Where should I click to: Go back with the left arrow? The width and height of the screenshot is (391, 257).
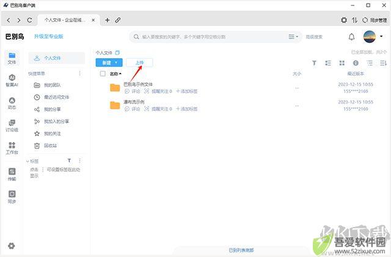(9, 20)
